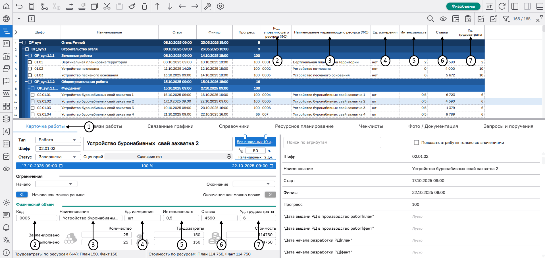Open the Статус dropdown

(x=58, y=157)
